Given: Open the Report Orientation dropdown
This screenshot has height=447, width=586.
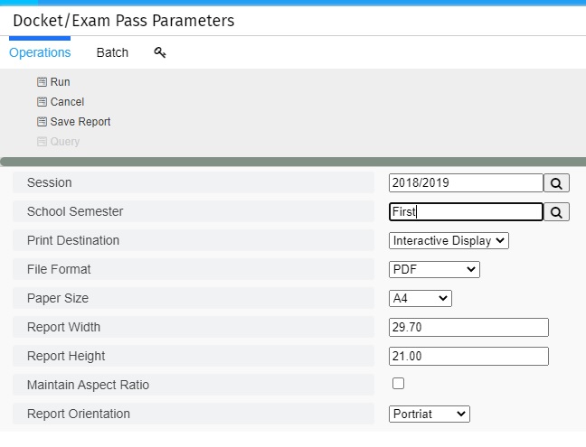Looking at the screenshot, I should click(429, 414).
